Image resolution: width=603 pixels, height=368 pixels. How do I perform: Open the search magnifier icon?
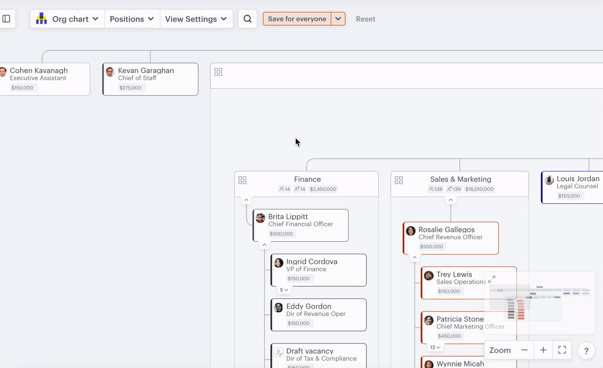pos(247,19)
